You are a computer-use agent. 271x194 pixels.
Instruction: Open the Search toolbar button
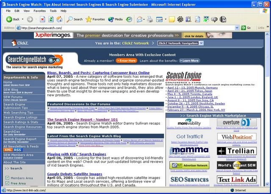(x=75, y=19)
